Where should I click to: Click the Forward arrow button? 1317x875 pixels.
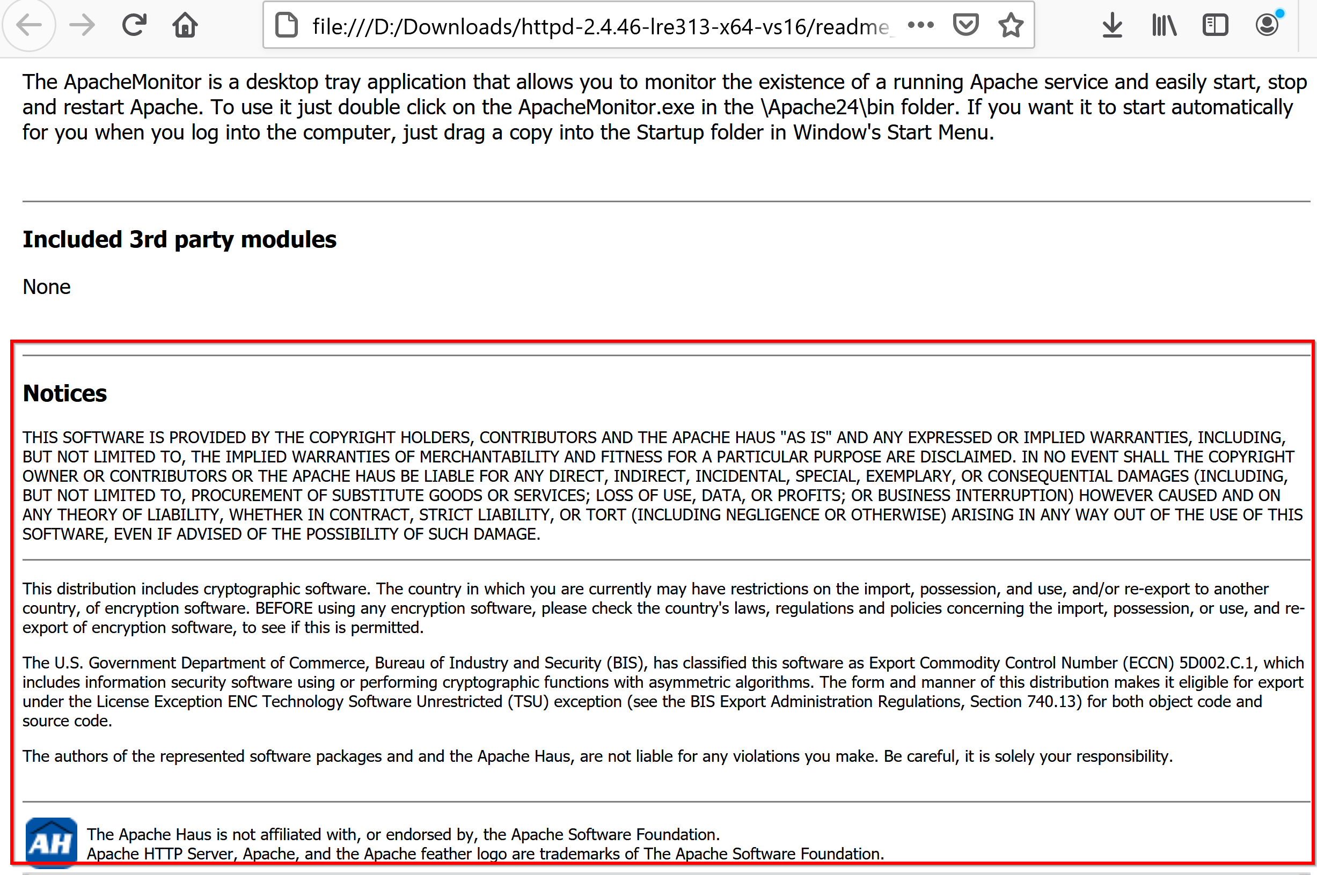(82, 25)
